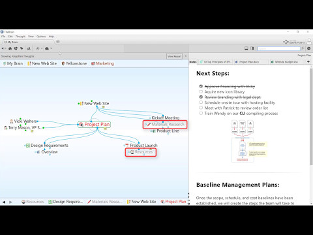Add an attachment with the plus icon
Viewport: 313px width, 235px height.
(308, 62)
